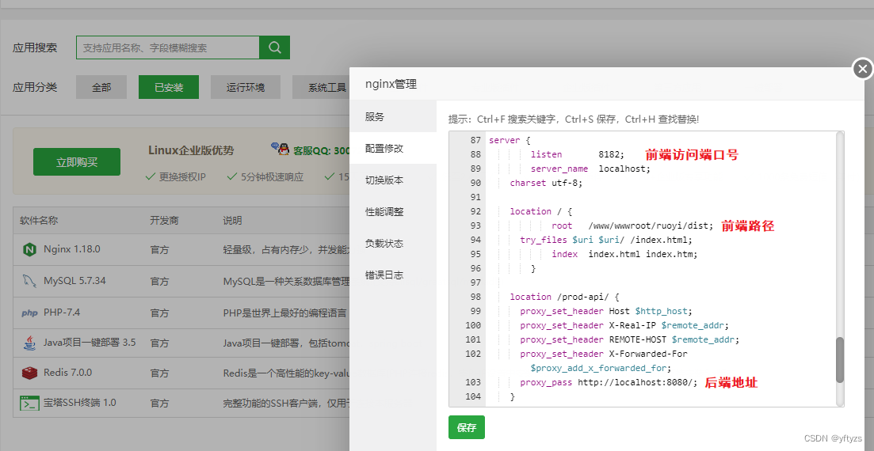The image size is (874, 451).
Task: Select the 全部 category filter
Action: [x=101, y=87]
